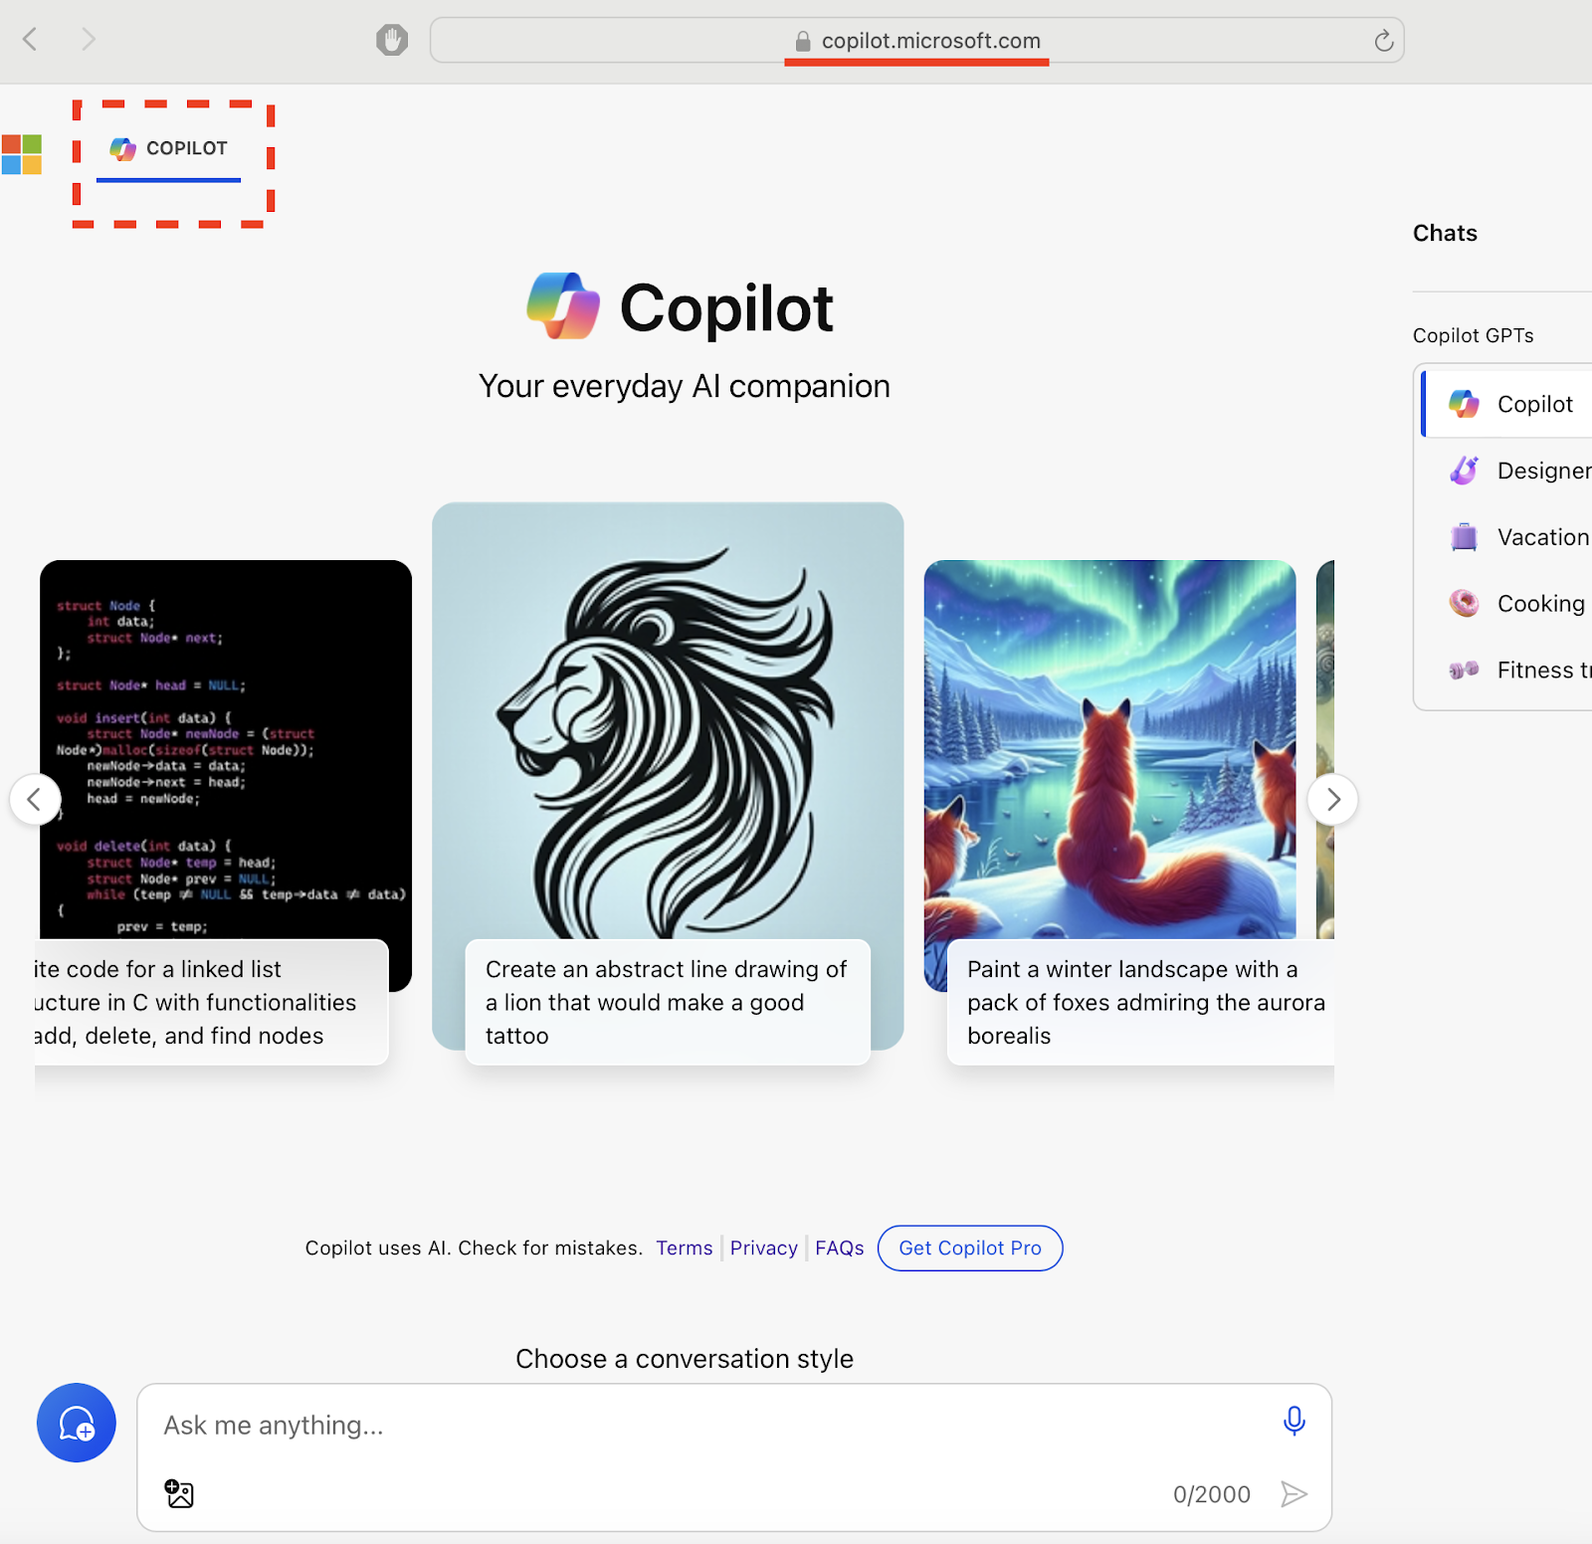Select the winter landscape foxes prompt
This screenshot has height=1544, width=1592.
click(x=1141, y=1002)
